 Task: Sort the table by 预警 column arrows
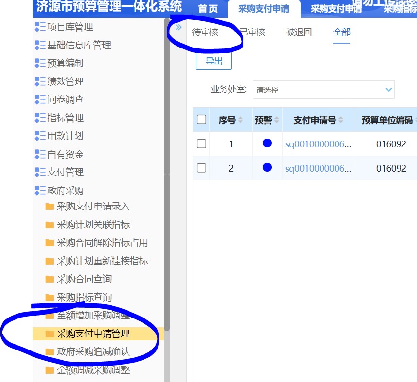[276, 120]
